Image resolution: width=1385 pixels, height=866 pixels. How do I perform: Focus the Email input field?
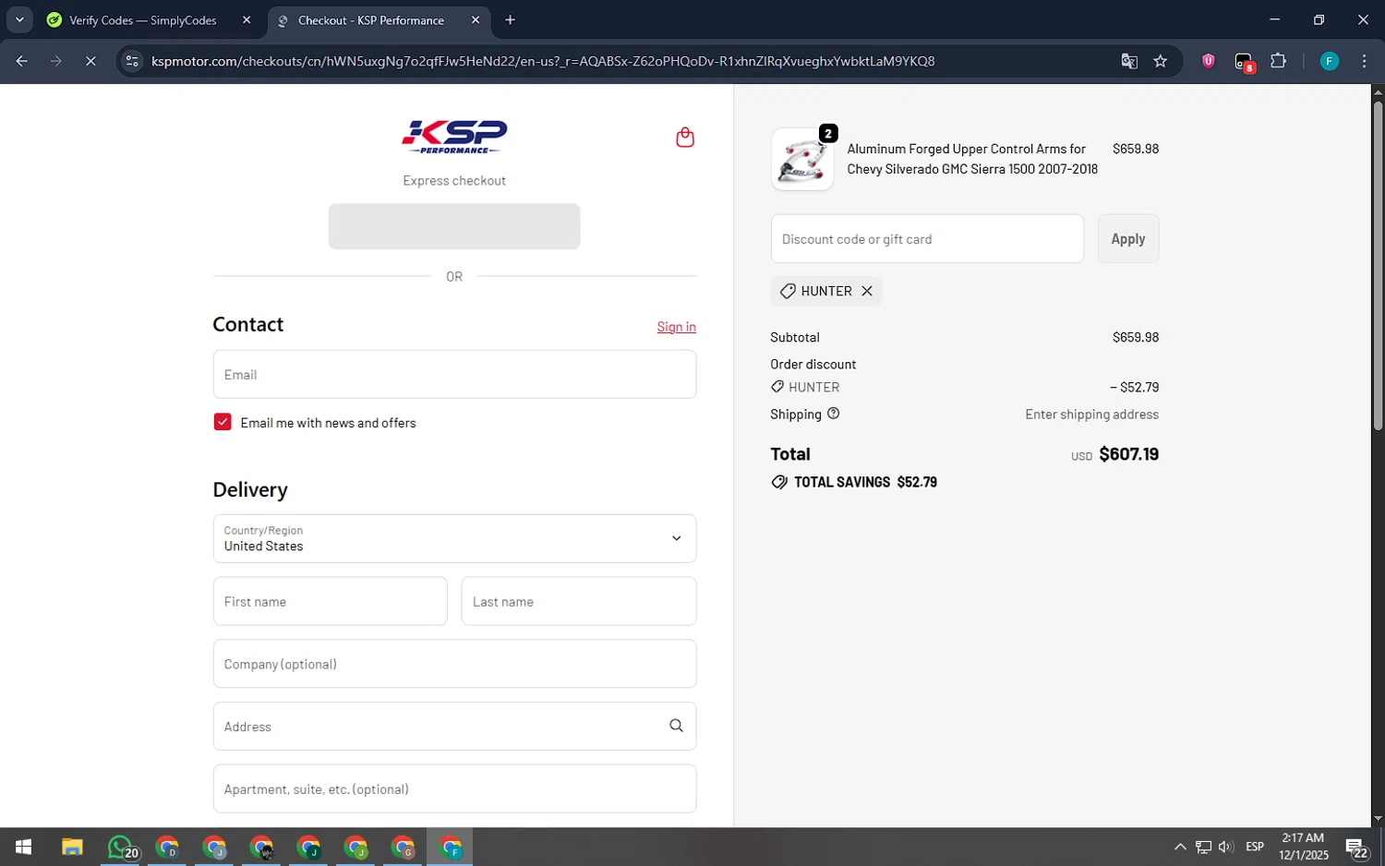454,374
